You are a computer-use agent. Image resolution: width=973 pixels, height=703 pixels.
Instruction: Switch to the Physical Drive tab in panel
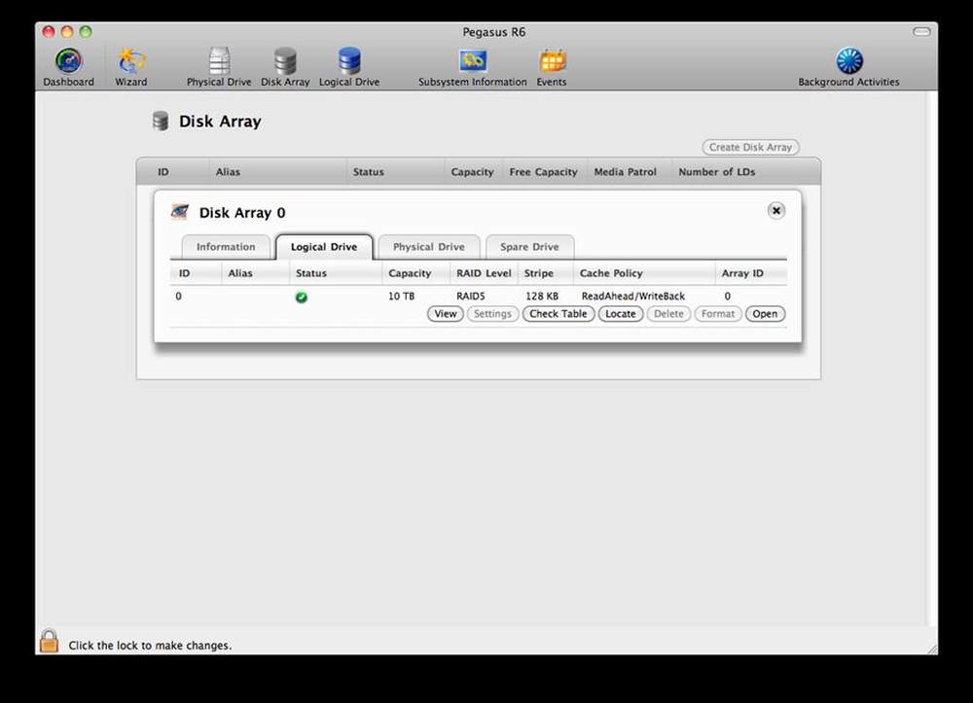pyautogui.click(x=429, y=247)
